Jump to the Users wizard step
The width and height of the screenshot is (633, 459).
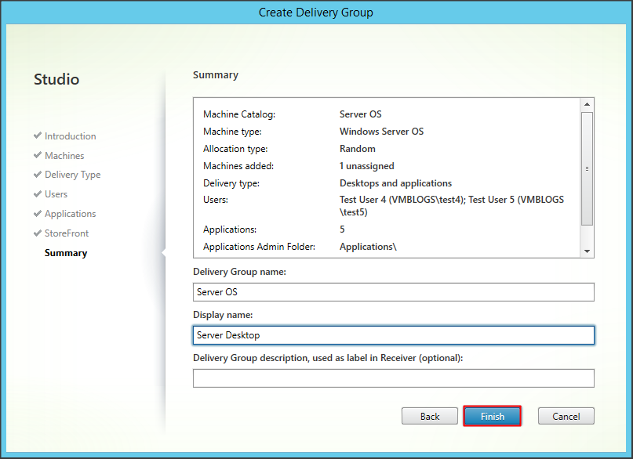point(56,194)
